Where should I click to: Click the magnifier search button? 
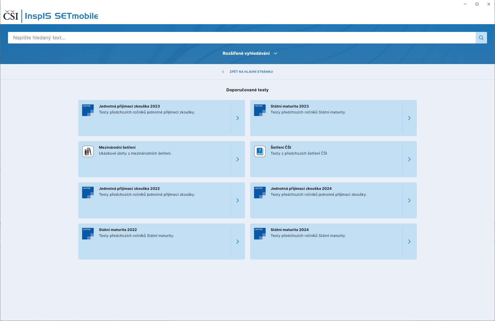481,38
